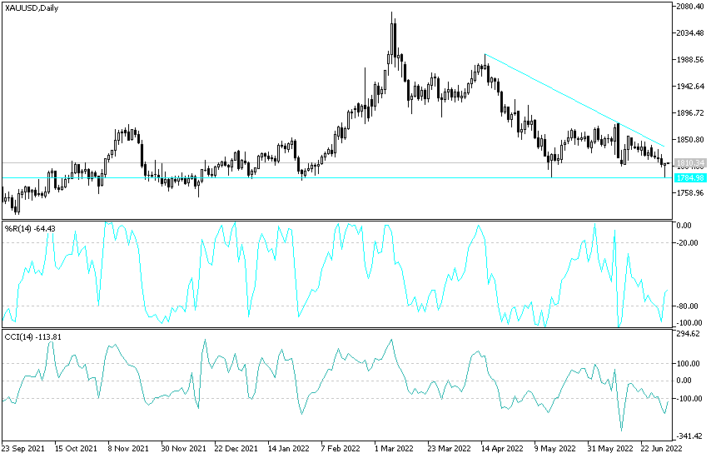
Task: Select the horizontal cyan support line
Action: point(337,177)
